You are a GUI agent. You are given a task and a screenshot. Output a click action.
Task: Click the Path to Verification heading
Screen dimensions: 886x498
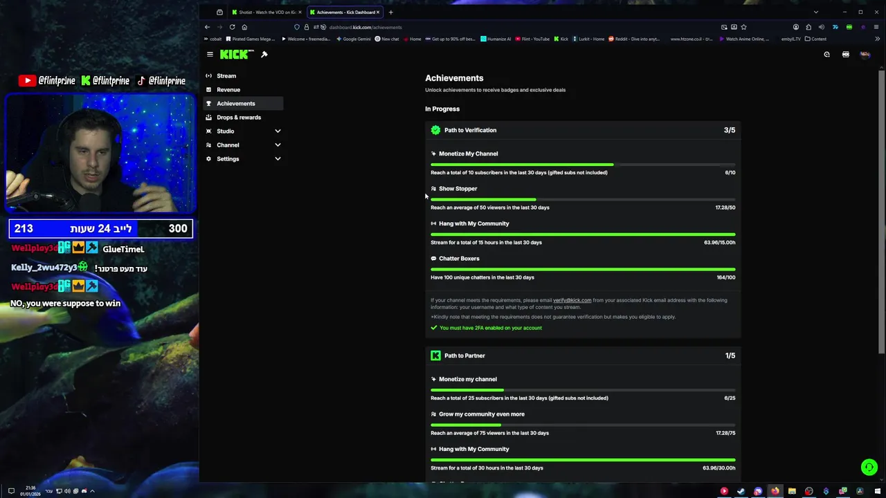click(x=470, y=130)
